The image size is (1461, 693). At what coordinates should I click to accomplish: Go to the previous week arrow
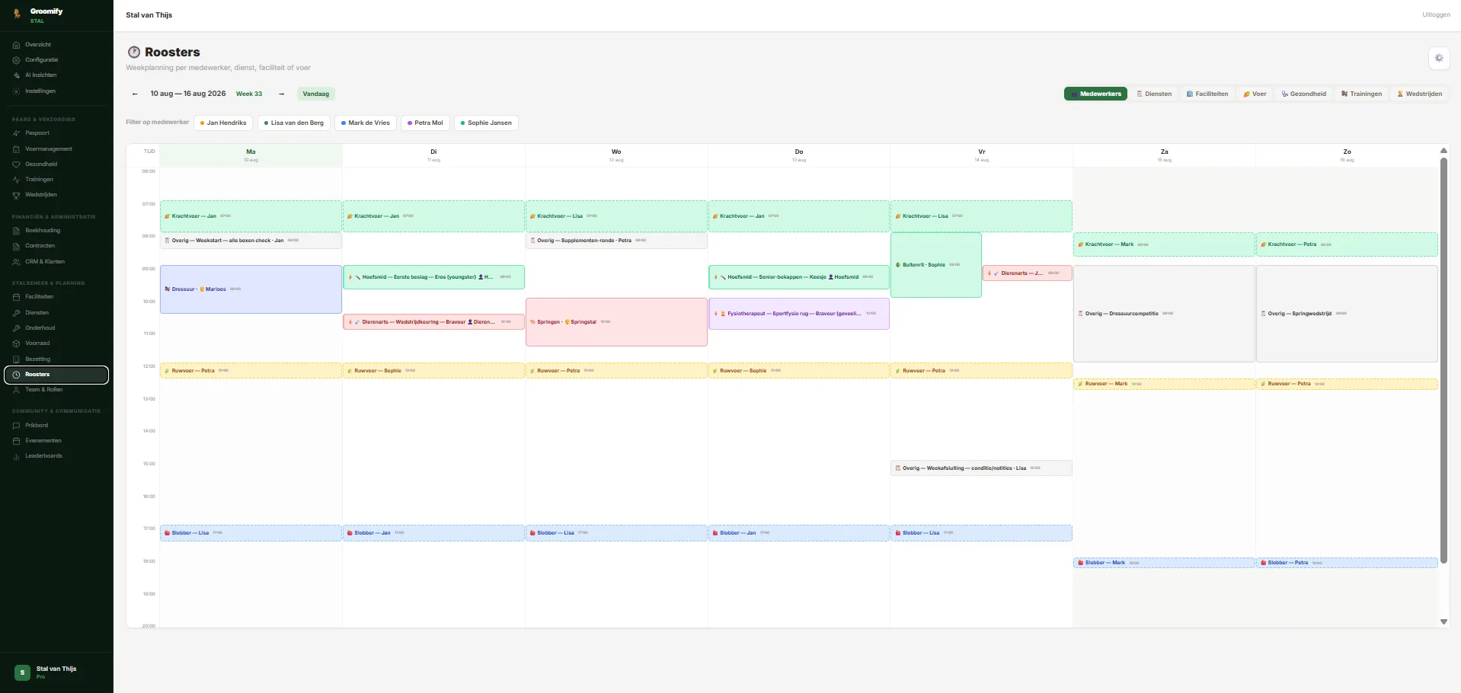click(x=135, y=94)
